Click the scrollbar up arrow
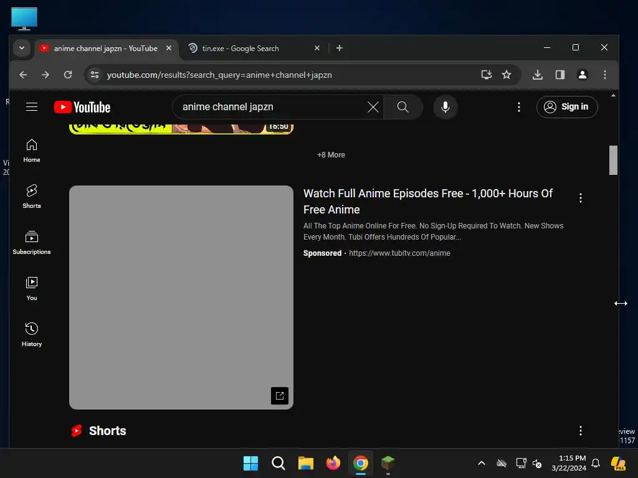 click(x=613, y=95)
